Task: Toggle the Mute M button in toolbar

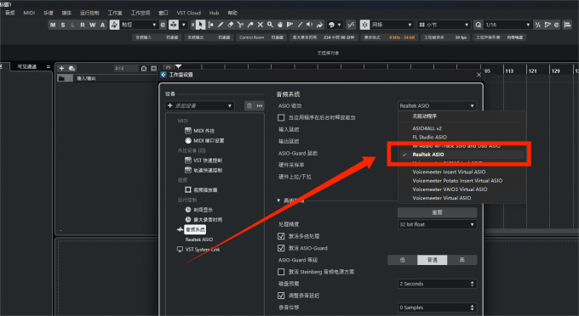Action: (x=53, y=25)
